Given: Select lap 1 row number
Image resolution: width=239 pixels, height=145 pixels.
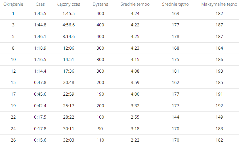Looking at the screenshot, I should pyautogui.click(x=13, y=14).
